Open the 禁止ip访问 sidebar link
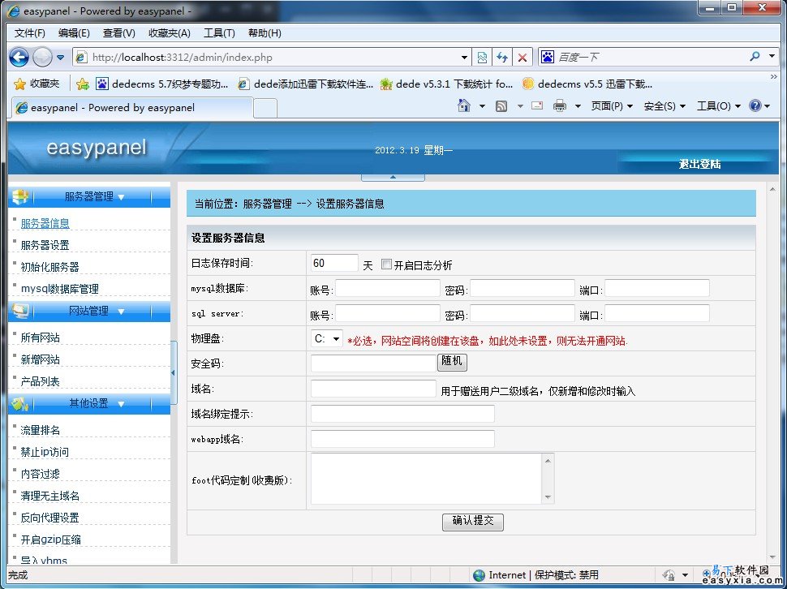 point(44,452)
